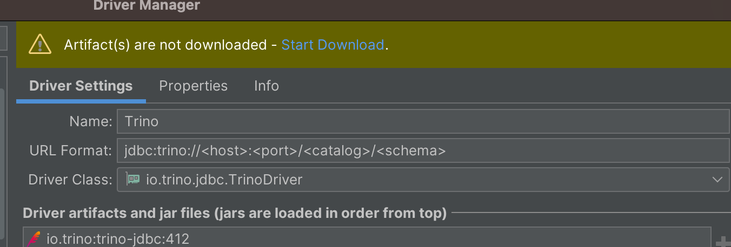731x247 pixels.
Task: Click the driver class icon before io.trino.jdbc.TrinoDriver
Action: (133, 179)
